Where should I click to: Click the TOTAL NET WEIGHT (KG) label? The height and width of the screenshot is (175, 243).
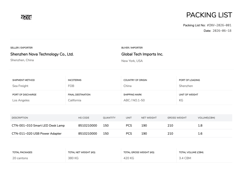(x=82, y=152)
